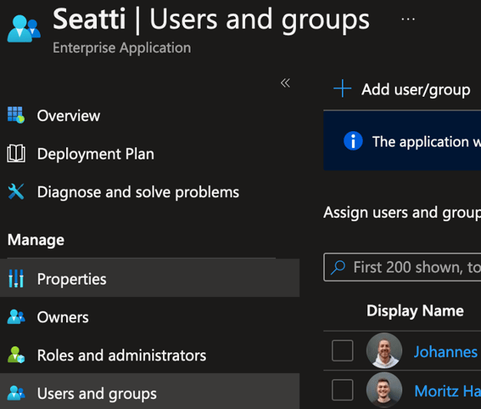This screenshot has height=409, width=481.
Task: Check the box for Moritz row
Action: click(343, 390)
